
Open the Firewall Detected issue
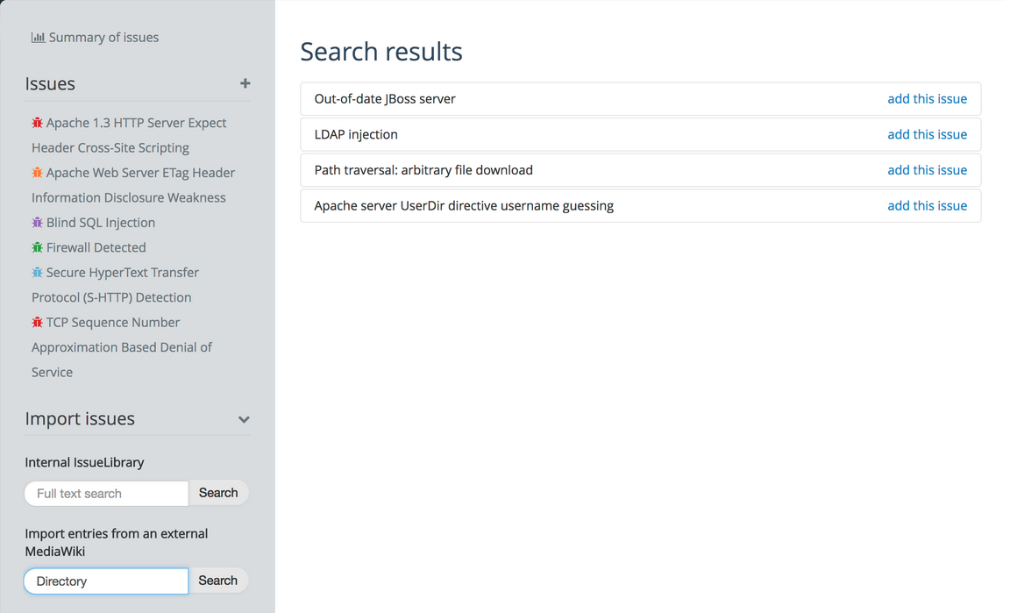pyautogui.click(x=96, y=247)
